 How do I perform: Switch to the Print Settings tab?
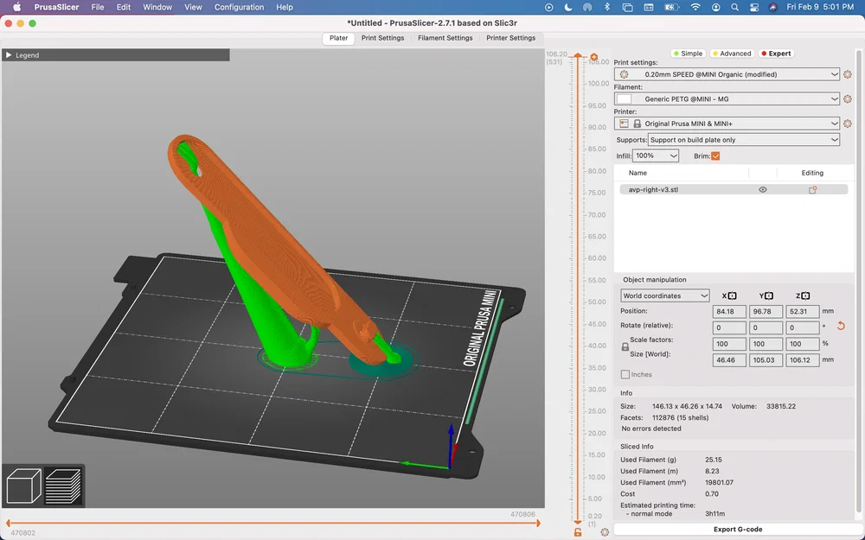[383, 38]
